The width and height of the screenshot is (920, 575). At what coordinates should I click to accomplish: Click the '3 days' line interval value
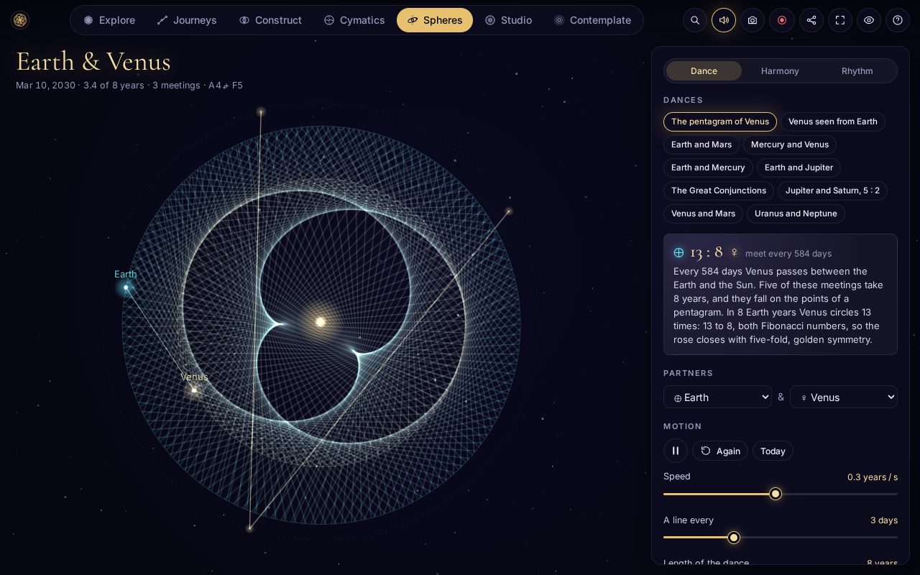pyautogui.click(x=884, y=520)
